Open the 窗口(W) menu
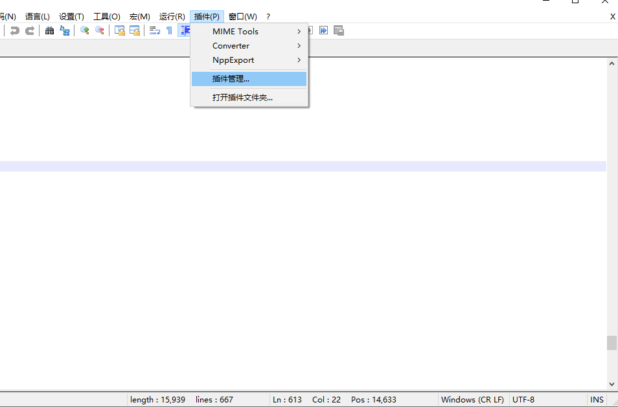 243,17
